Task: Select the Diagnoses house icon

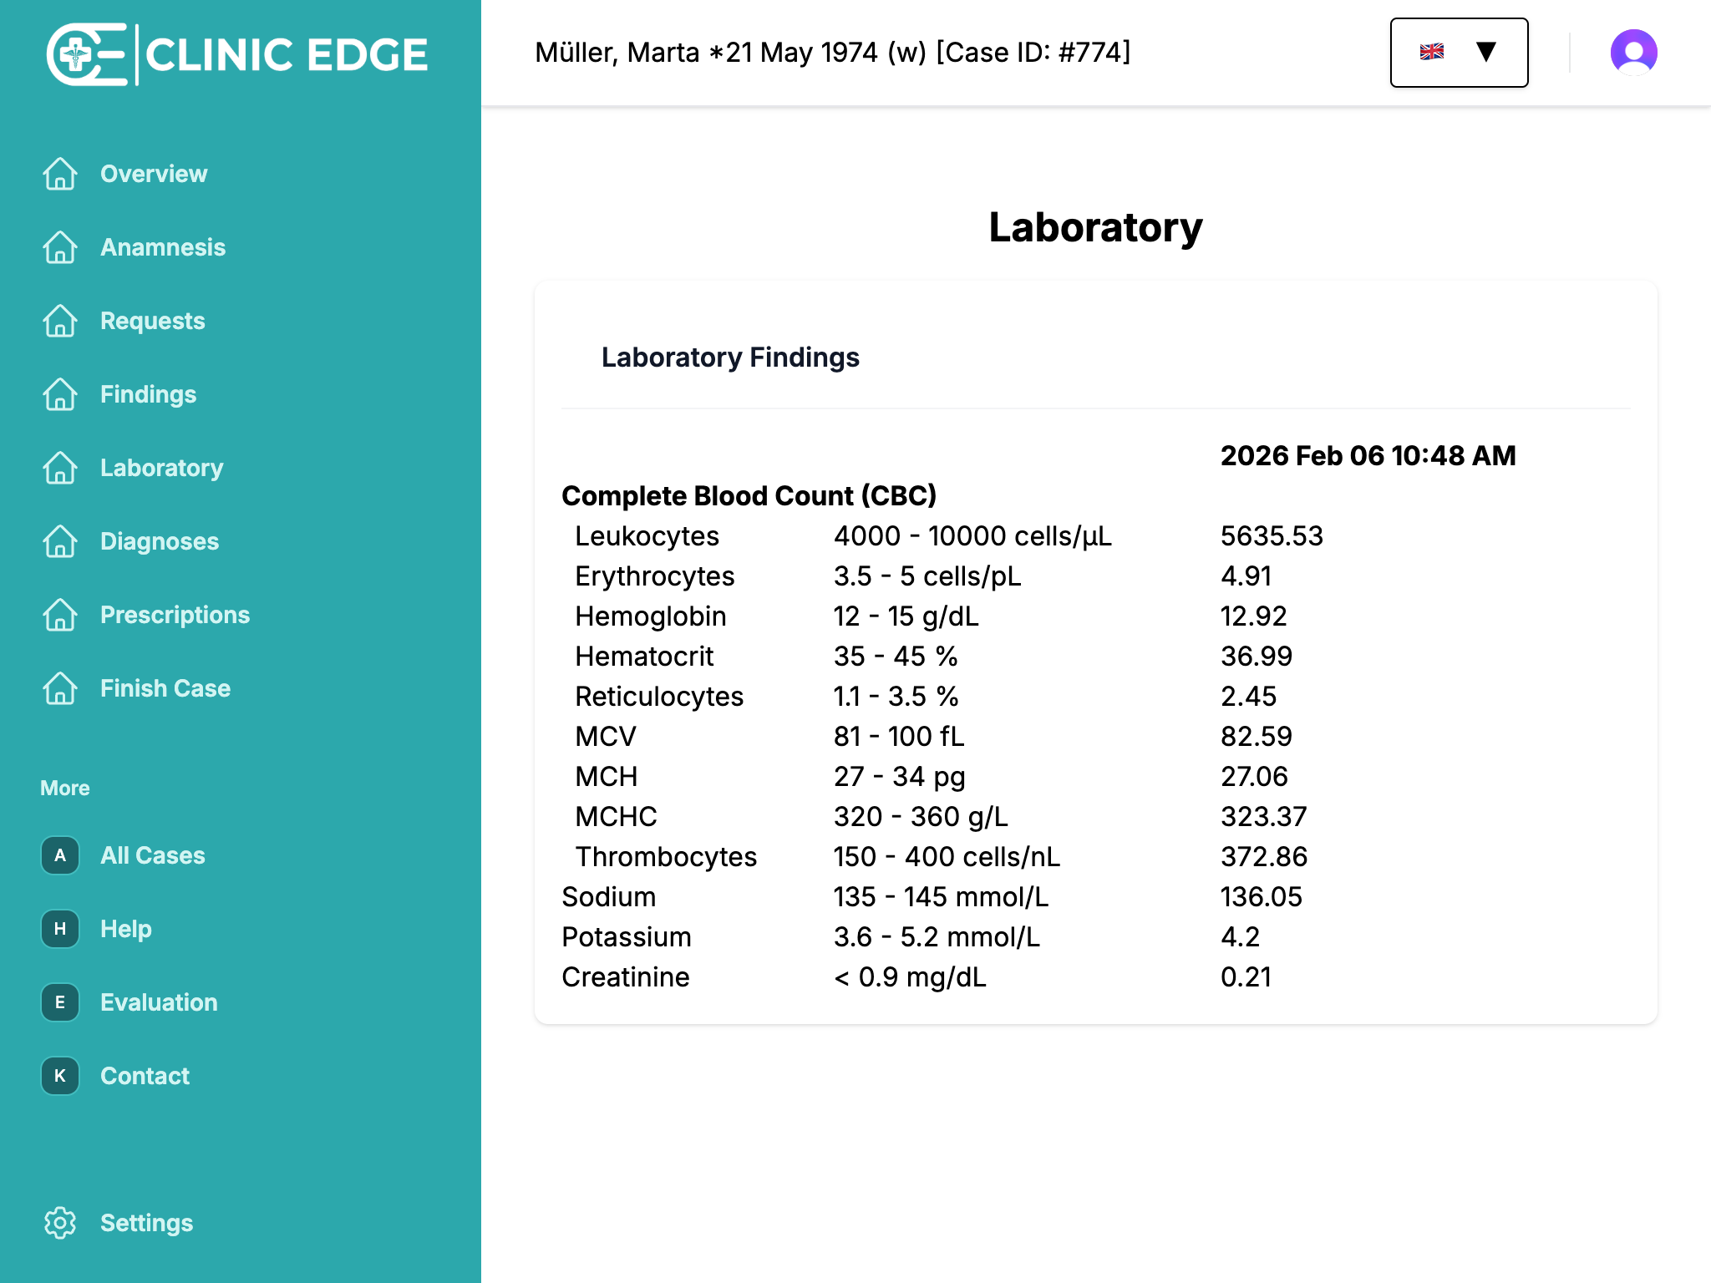Action: tap(59, 541)
